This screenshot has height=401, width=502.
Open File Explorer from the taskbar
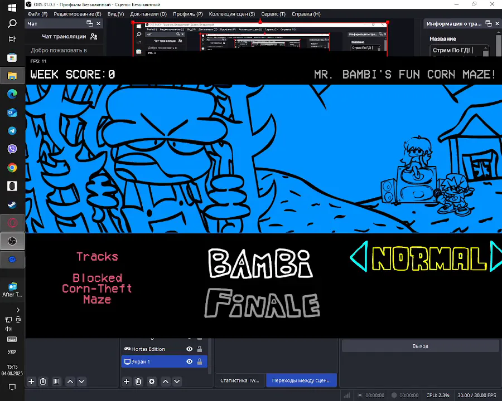(x=12, y=76)
